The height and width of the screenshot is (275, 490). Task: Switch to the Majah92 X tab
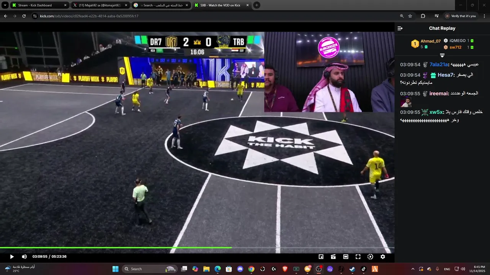100,5
